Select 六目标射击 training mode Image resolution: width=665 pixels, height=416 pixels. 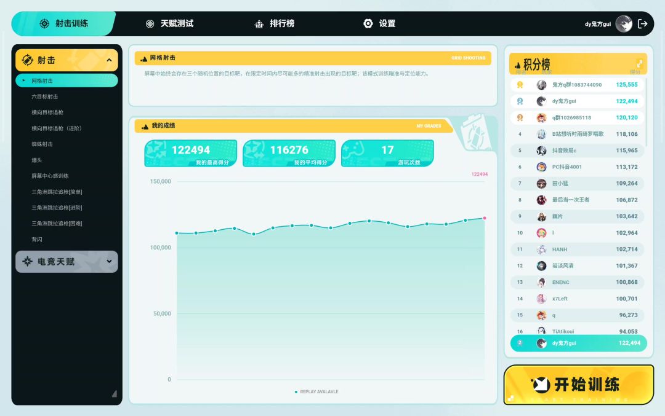45,96
